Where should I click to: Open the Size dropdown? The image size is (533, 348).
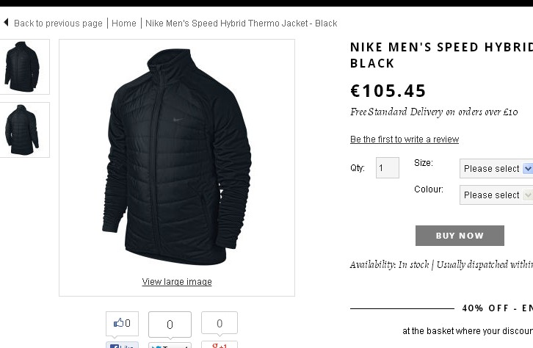click(x=497, y=169)
